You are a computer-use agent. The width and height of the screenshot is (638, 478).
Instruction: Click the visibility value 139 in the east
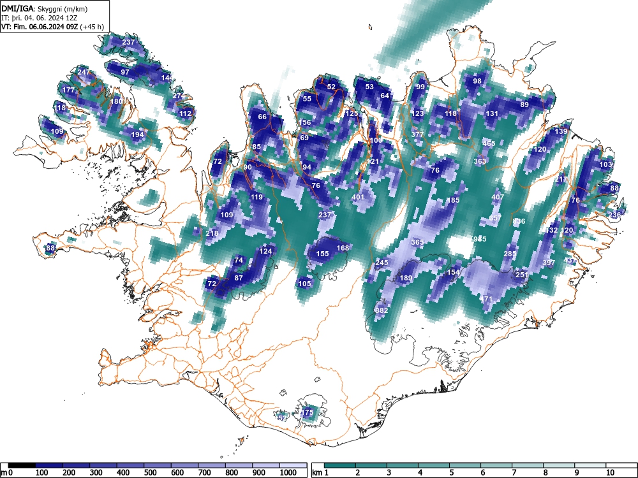coord(561,131)
